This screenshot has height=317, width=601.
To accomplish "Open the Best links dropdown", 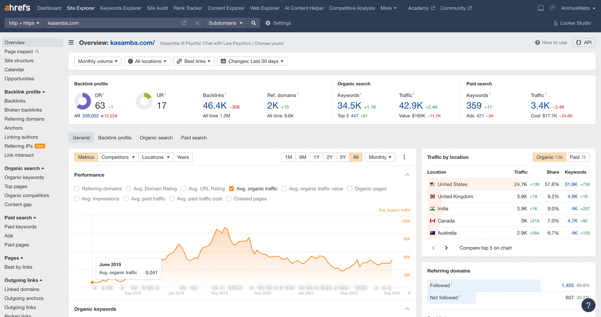I will tap(193, 61).
